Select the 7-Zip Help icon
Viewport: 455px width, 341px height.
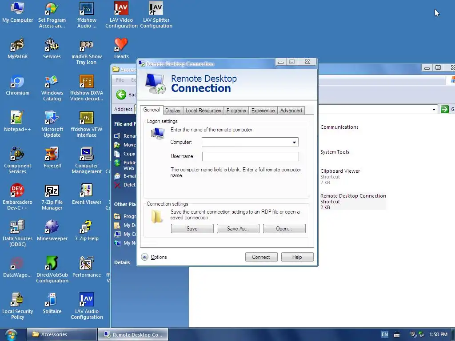click(87, 231)
